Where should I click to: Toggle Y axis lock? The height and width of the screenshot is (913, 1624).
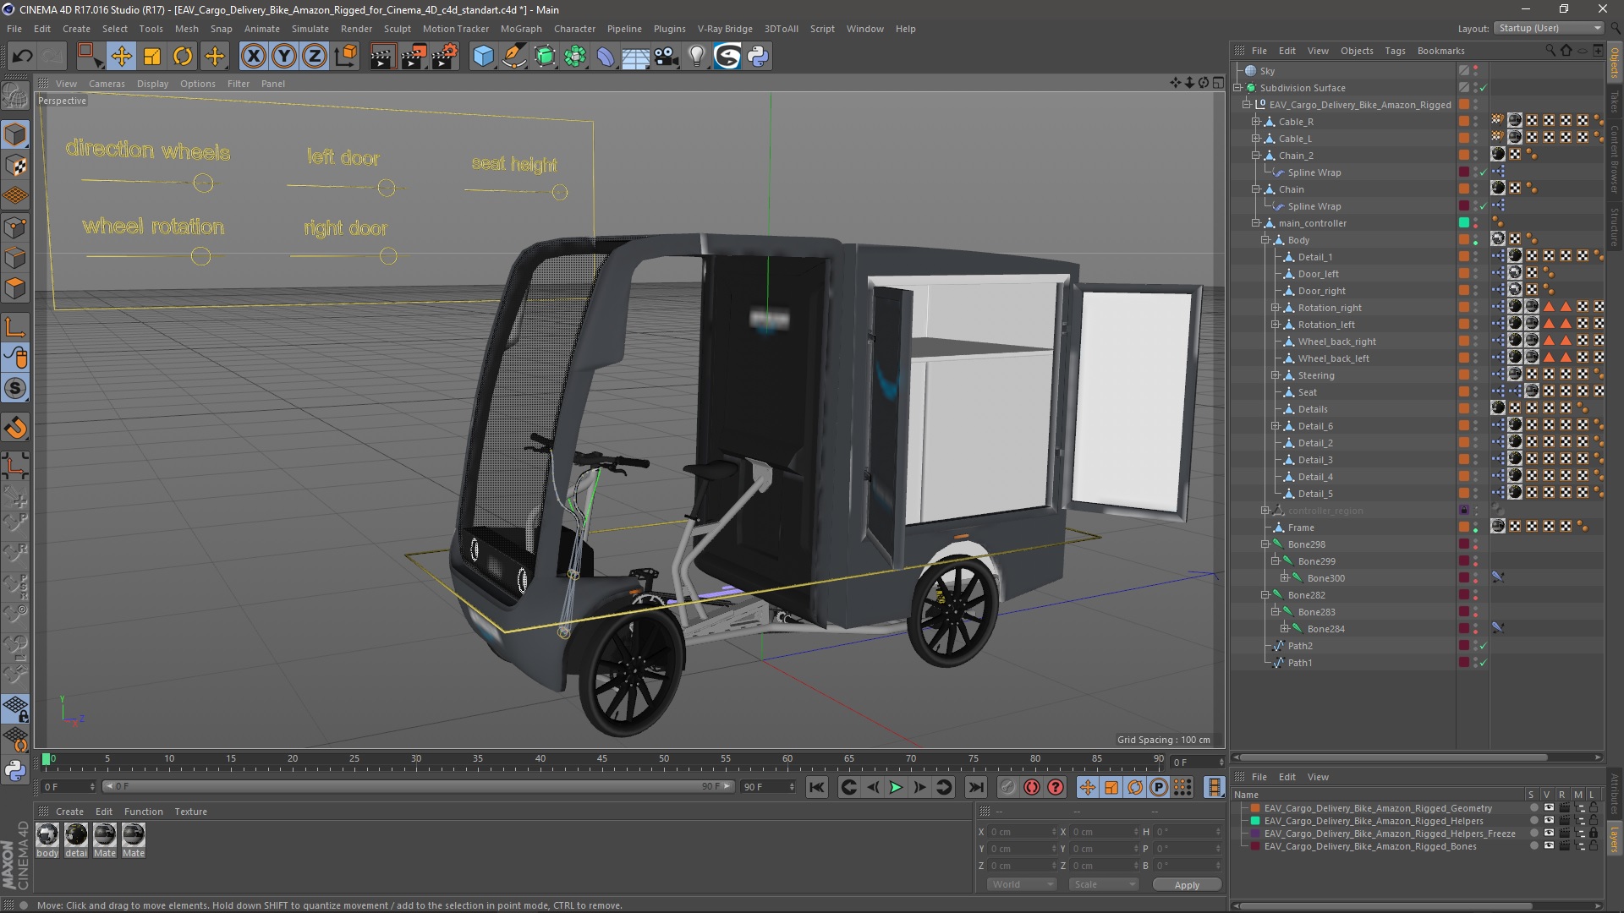point(284,57)
